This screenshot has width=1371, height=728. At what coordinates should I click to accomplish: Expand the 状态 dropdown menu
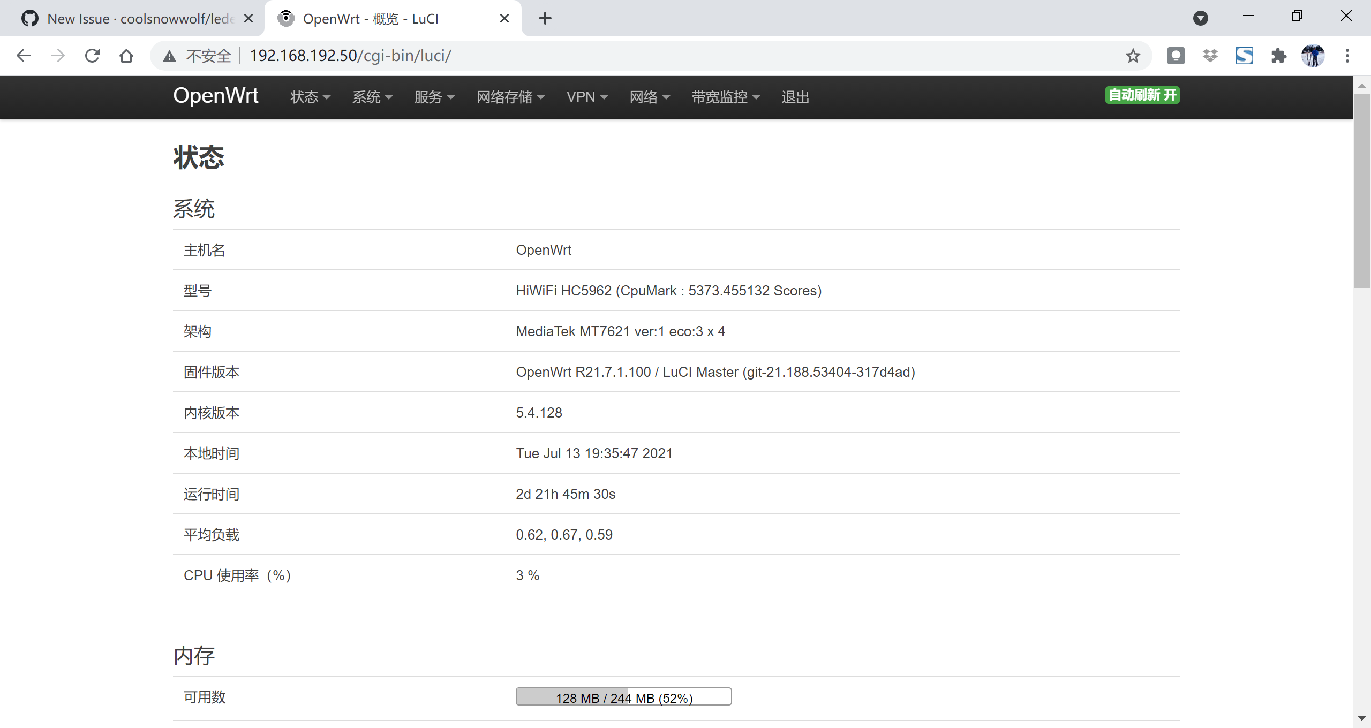pos(310,97)
